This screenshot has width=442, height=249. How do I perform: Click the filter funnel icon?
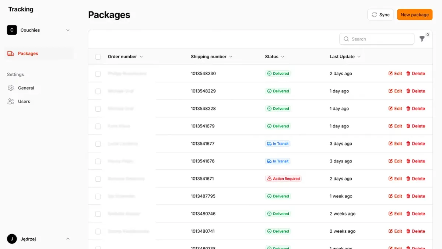point(422,39)
